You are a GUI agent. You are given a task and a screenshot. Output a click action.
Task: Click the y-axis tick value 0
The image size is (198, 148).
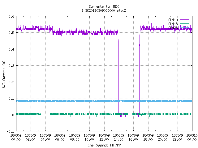click(x=13, y=115)
